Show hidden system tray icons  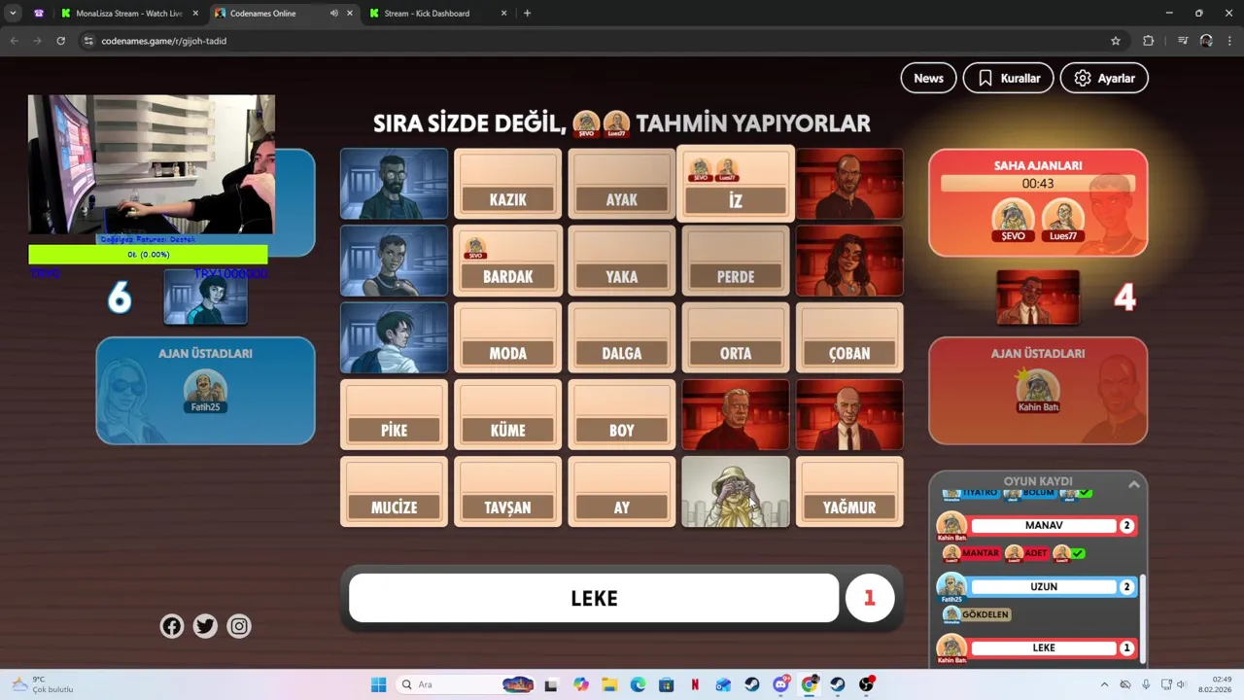pos(1104,684)
